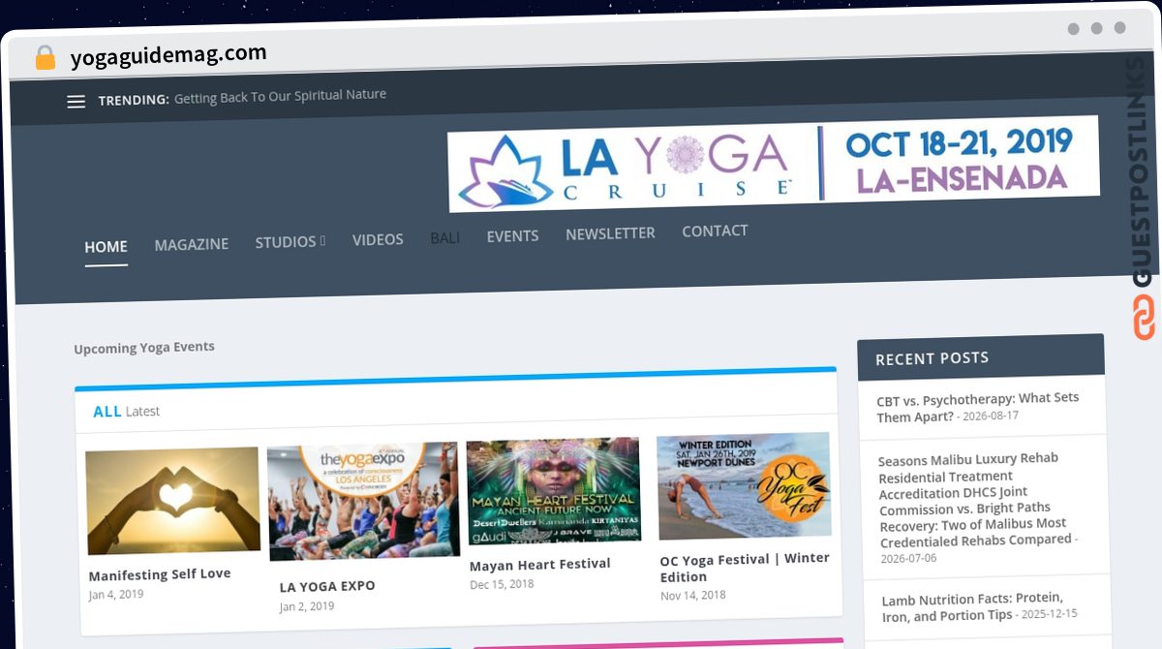This screenshot has height=649, width=1162.
Task: Expand the Studios dropdown menu
Action: tap(290, 241)
